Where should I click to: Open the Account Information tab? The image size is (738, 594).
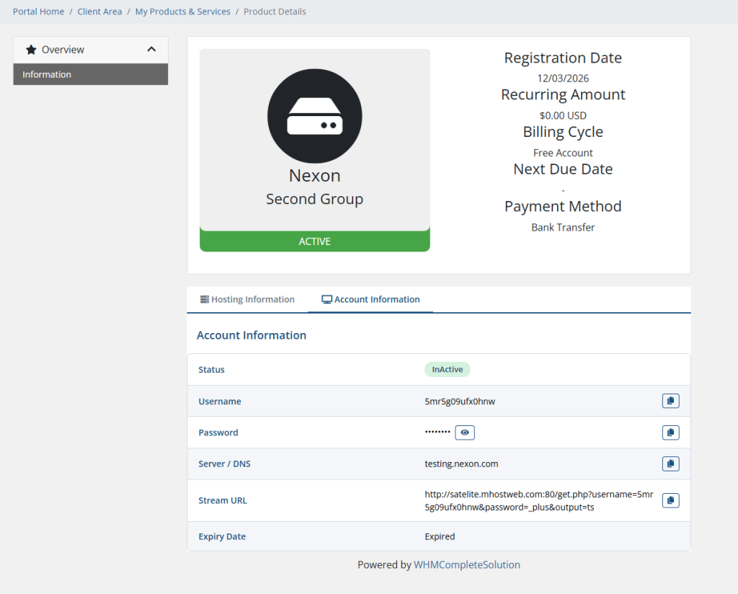click(x=370, y=298)
